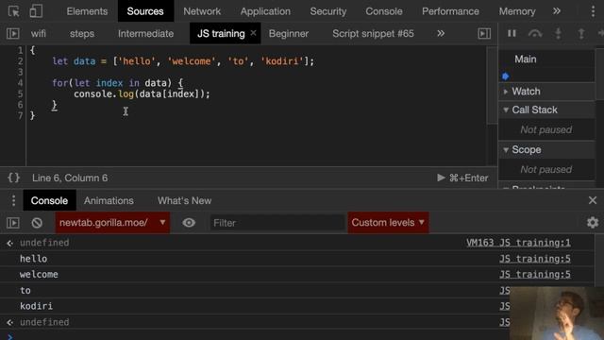The image size is (604, 340).
Task: Open the console drawer three-dot menu
Action: click(13, 200)
